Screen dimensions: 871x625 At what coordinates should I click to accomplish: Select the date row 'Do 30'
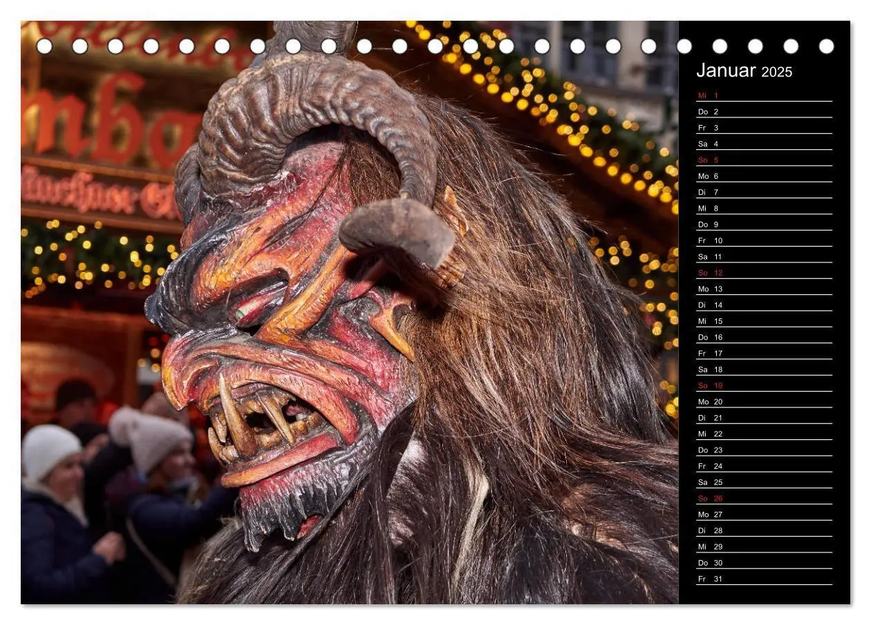pyautogui.click(x=764, y=563)
